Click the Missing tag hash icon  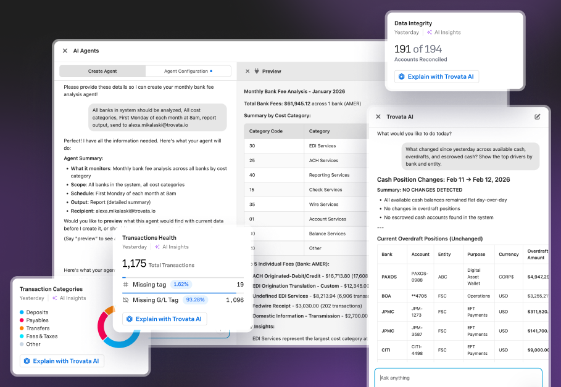tap(126, 285)
